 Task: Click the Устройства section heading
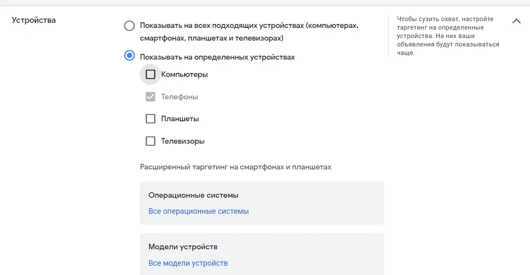coord(34,20)
